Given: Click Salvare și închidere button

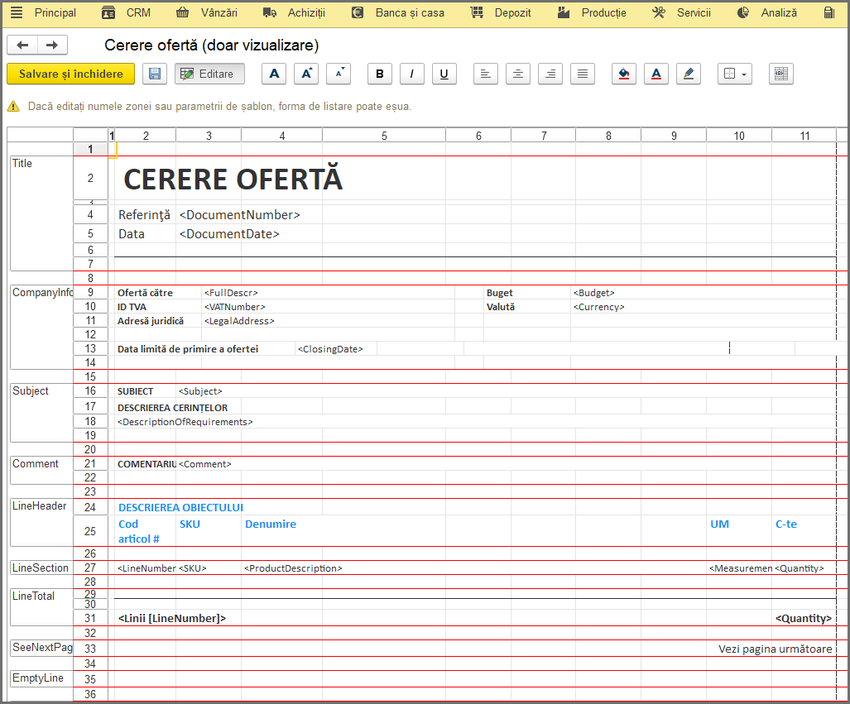Looking at the screenshot, I should pos(71,74).
